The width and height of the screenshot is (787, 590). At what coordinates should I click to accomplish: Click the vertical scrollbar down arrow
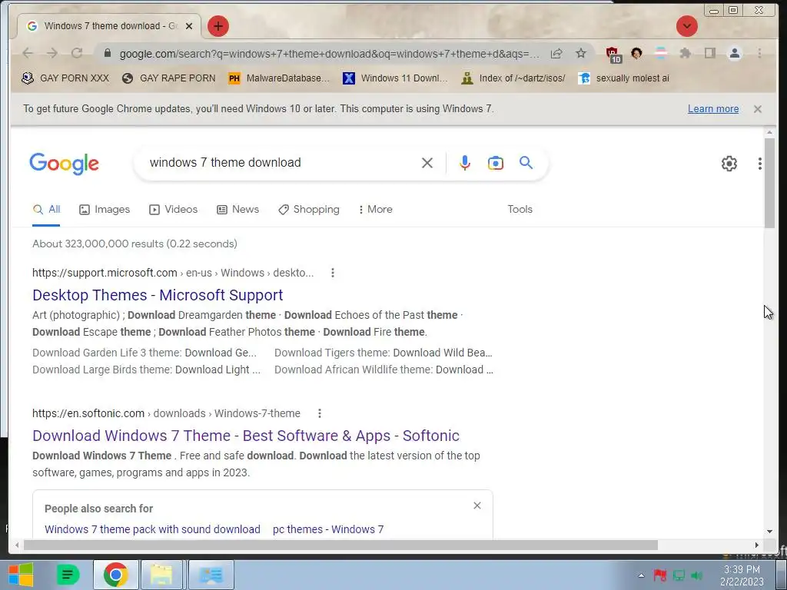click(x=769, y=532)
